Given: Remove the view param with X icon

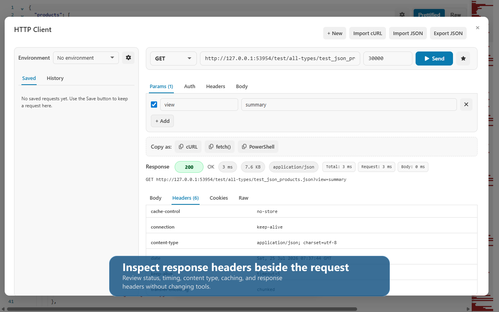Looking at the screenshot, I should point(466,105).
